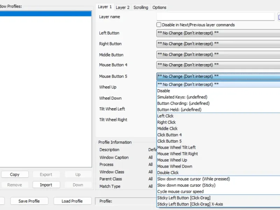Pick Left Click from the list
The height and width of the screenshot is (210, 280).
(218, 116)
